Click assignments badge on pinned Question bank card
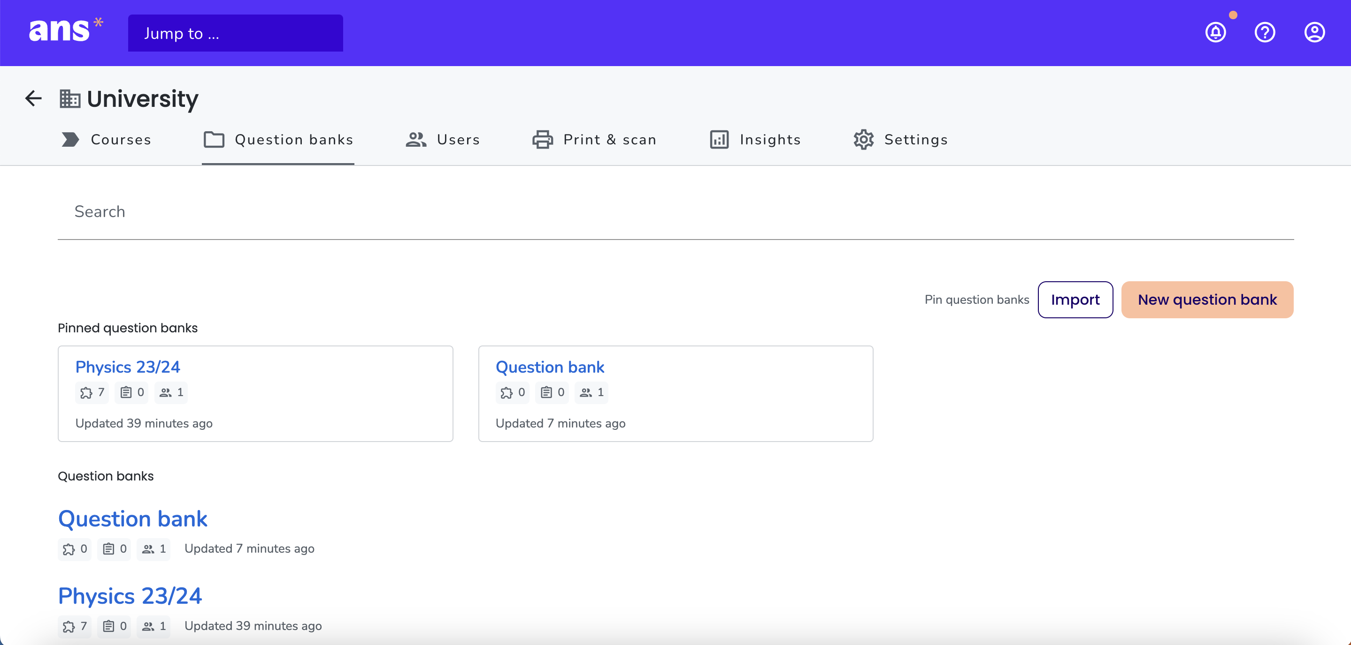Image resolution: width=1351 pixels, height=645 pixels. click(552, 393)
